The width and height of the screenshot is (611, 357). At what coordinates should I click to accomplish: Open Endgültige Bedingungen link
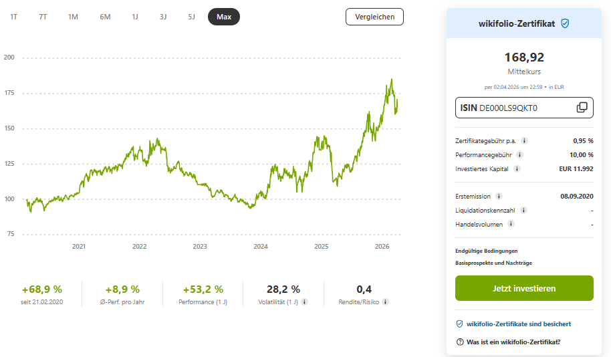486,251
